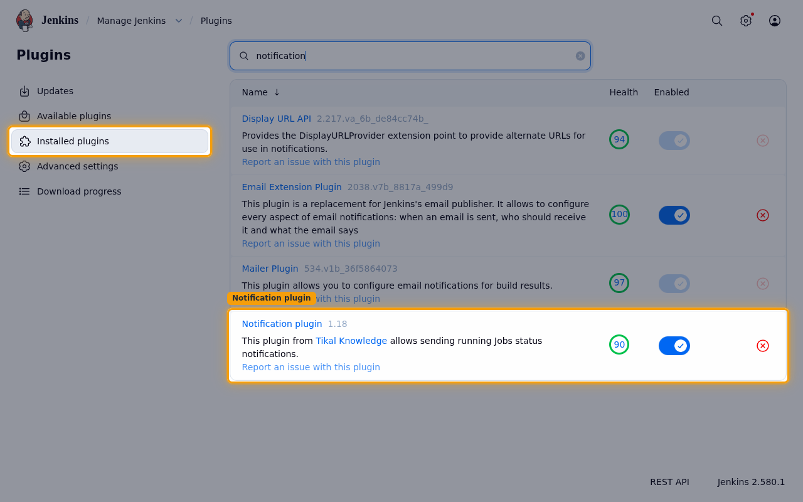The width and height of the screenshot is (803, 502).
Task: Open the REST API link
Action: (669, 482)
